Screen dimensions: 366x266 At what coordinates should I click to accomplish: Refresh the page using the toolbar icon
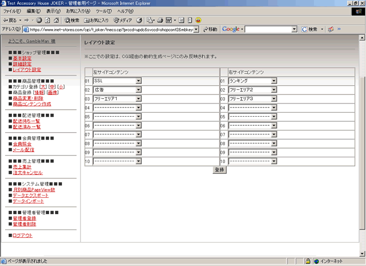coord(47,20)
